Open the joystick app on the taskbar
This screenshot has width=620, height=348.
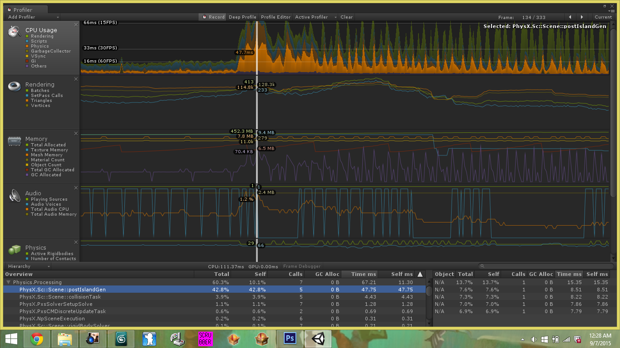(x=177, y=339)
